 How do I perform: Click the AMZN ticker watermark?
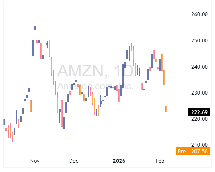[x=80, y=71]
